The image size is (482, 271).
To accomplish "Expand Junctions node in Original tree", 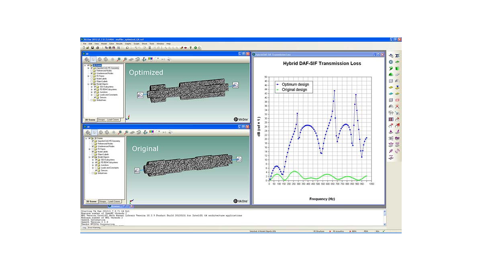I will point(93,165).
